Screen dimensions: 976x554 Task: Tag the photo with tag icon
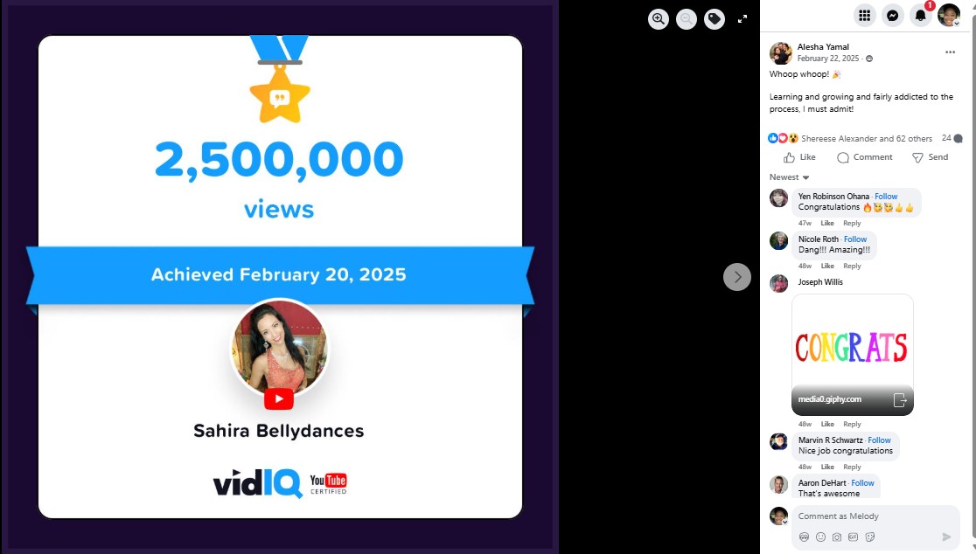(x=714, y=18)
